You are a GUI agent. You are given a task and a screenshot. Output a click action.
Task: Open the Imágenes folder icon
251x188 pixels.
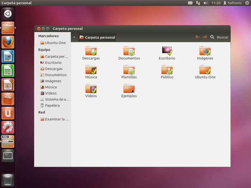[205, 51]
